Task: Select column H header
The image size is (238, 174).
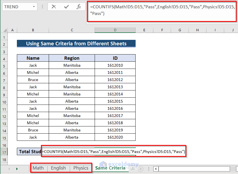Action: point(198,30)
